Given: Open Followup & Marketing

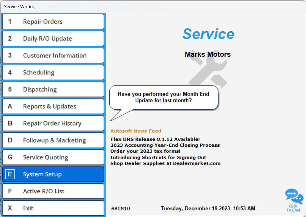Looking at the screenshot, I should (x=53, y=140).
